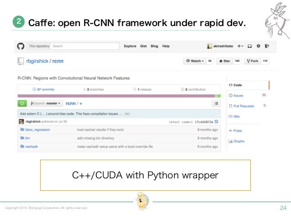Click the language breakdown color bar

(x=119, y=96)
